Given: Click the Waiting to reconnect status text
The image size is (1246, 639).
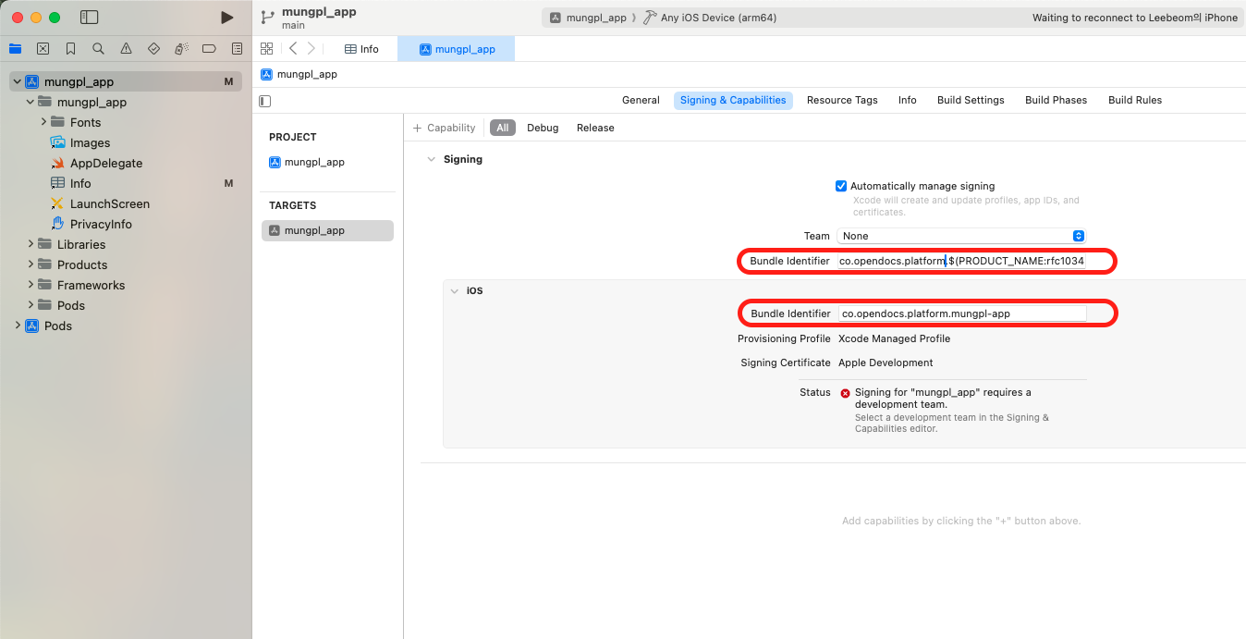Looking at the screenshot, I should [x=1134, y=18].
